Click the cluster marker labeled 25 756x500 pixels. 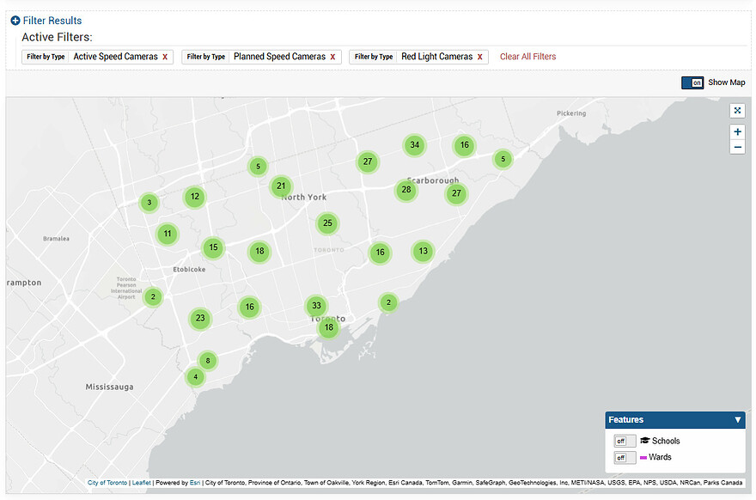[x=327, y=223]
